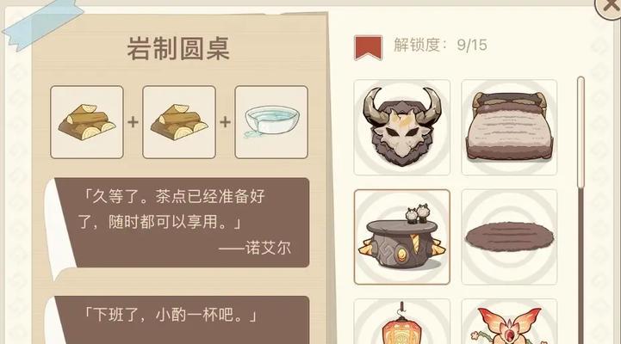Select the stone round table item

[x=401, y=236]
